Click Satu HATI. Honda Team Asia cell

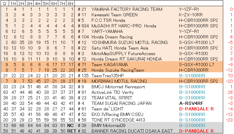[x=120, y=48]
